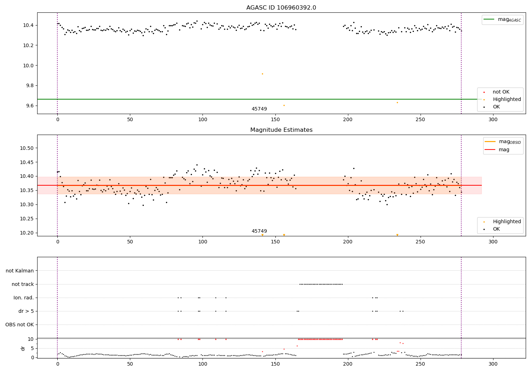The height and width of the screenshot is (372, 531).
Task: Click y-axis tick '10.0' in top plot
Action: [x=28, y=66]
